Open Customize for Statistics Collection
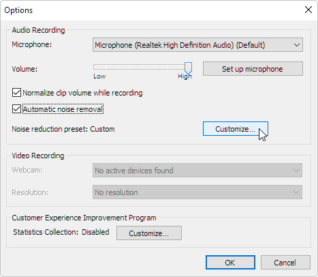Image resolution: width=318 pixels, height=277 pixels. [x=149, y=233]
